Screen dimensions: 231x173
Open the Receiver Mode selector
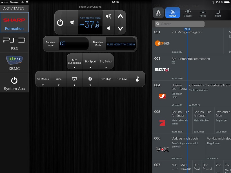coord(114,44)
